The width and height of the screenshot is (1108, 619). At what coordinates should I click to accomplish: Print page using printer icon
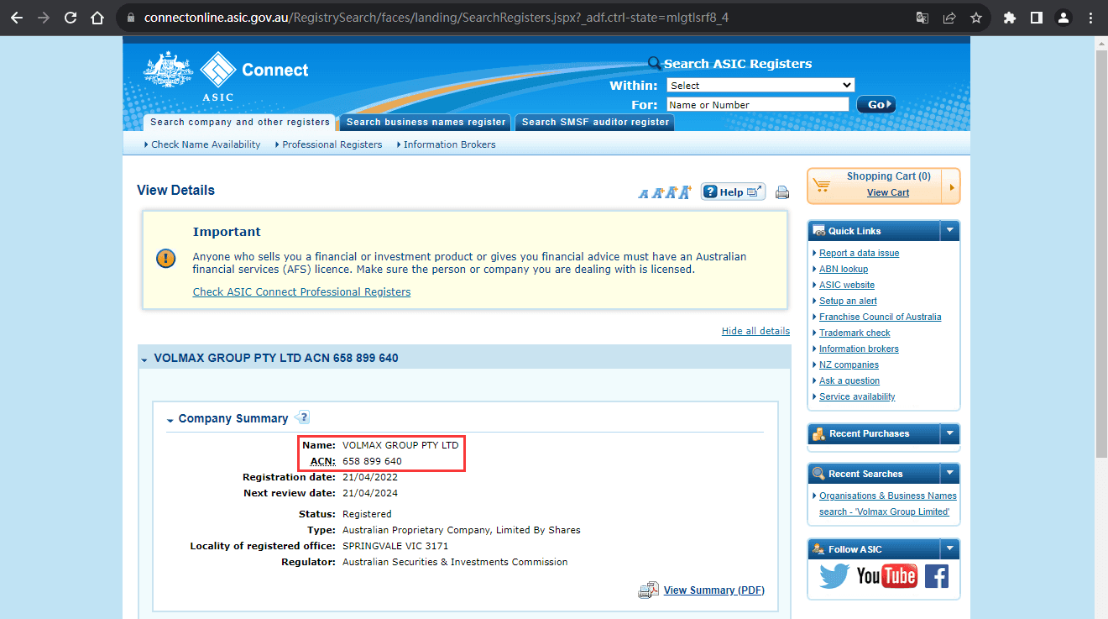pos(782,192)
